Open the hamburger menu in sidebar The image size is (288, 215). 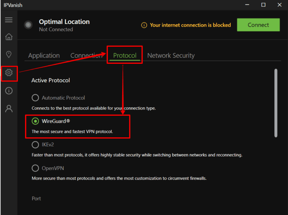[x=9, y=20]
